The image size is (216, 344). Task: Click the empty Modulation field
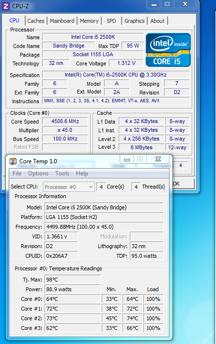pyautogui.click(x=147, y=236)
